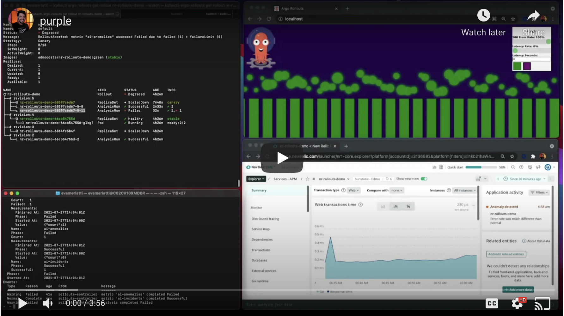The height and width of the screenshot is (316, 564).
Task: Bookmark the localhost page with the star
Action: click(x=513, y=19)
